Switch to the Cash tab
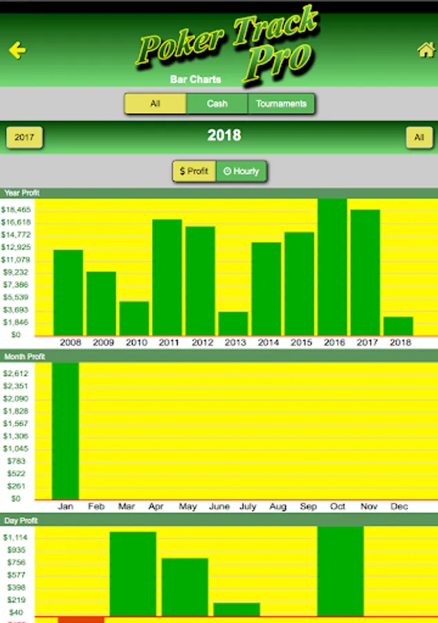The image size is (438, 623). [217, 104]
